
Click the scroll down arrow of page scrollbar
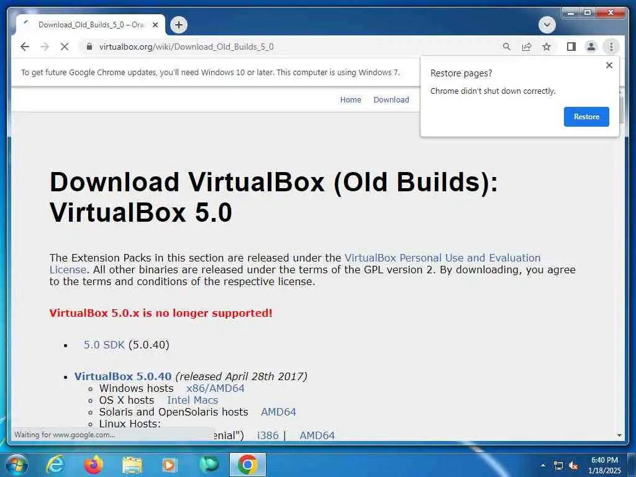619,435
